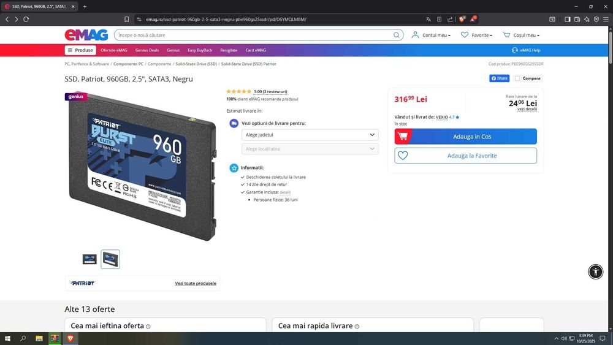
Task: Open the taskbar clock and date
Action: [585, 338]
